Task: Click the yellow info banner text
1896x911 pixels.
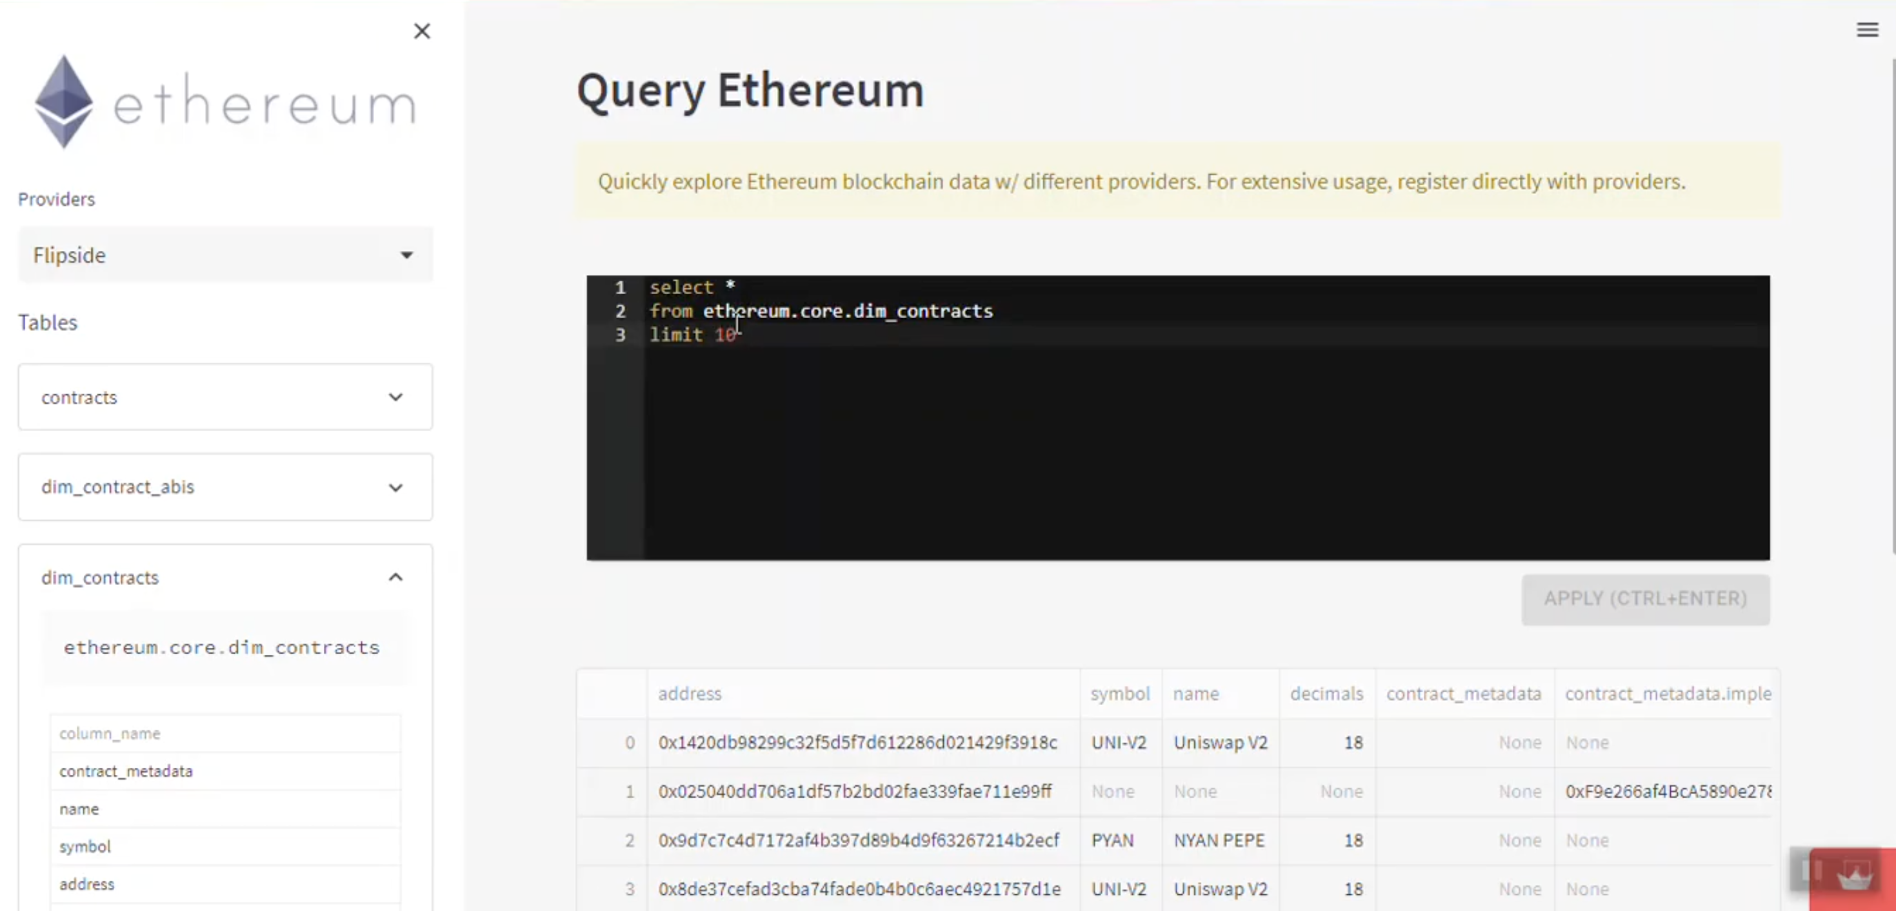Action: tap(1141, 182)
